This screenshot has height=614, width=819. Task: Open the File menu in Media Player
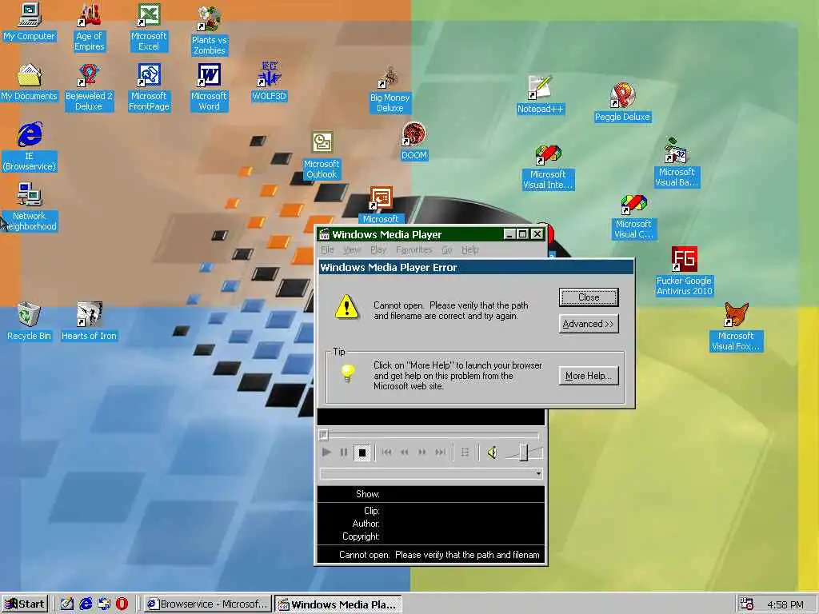(327, 249)
